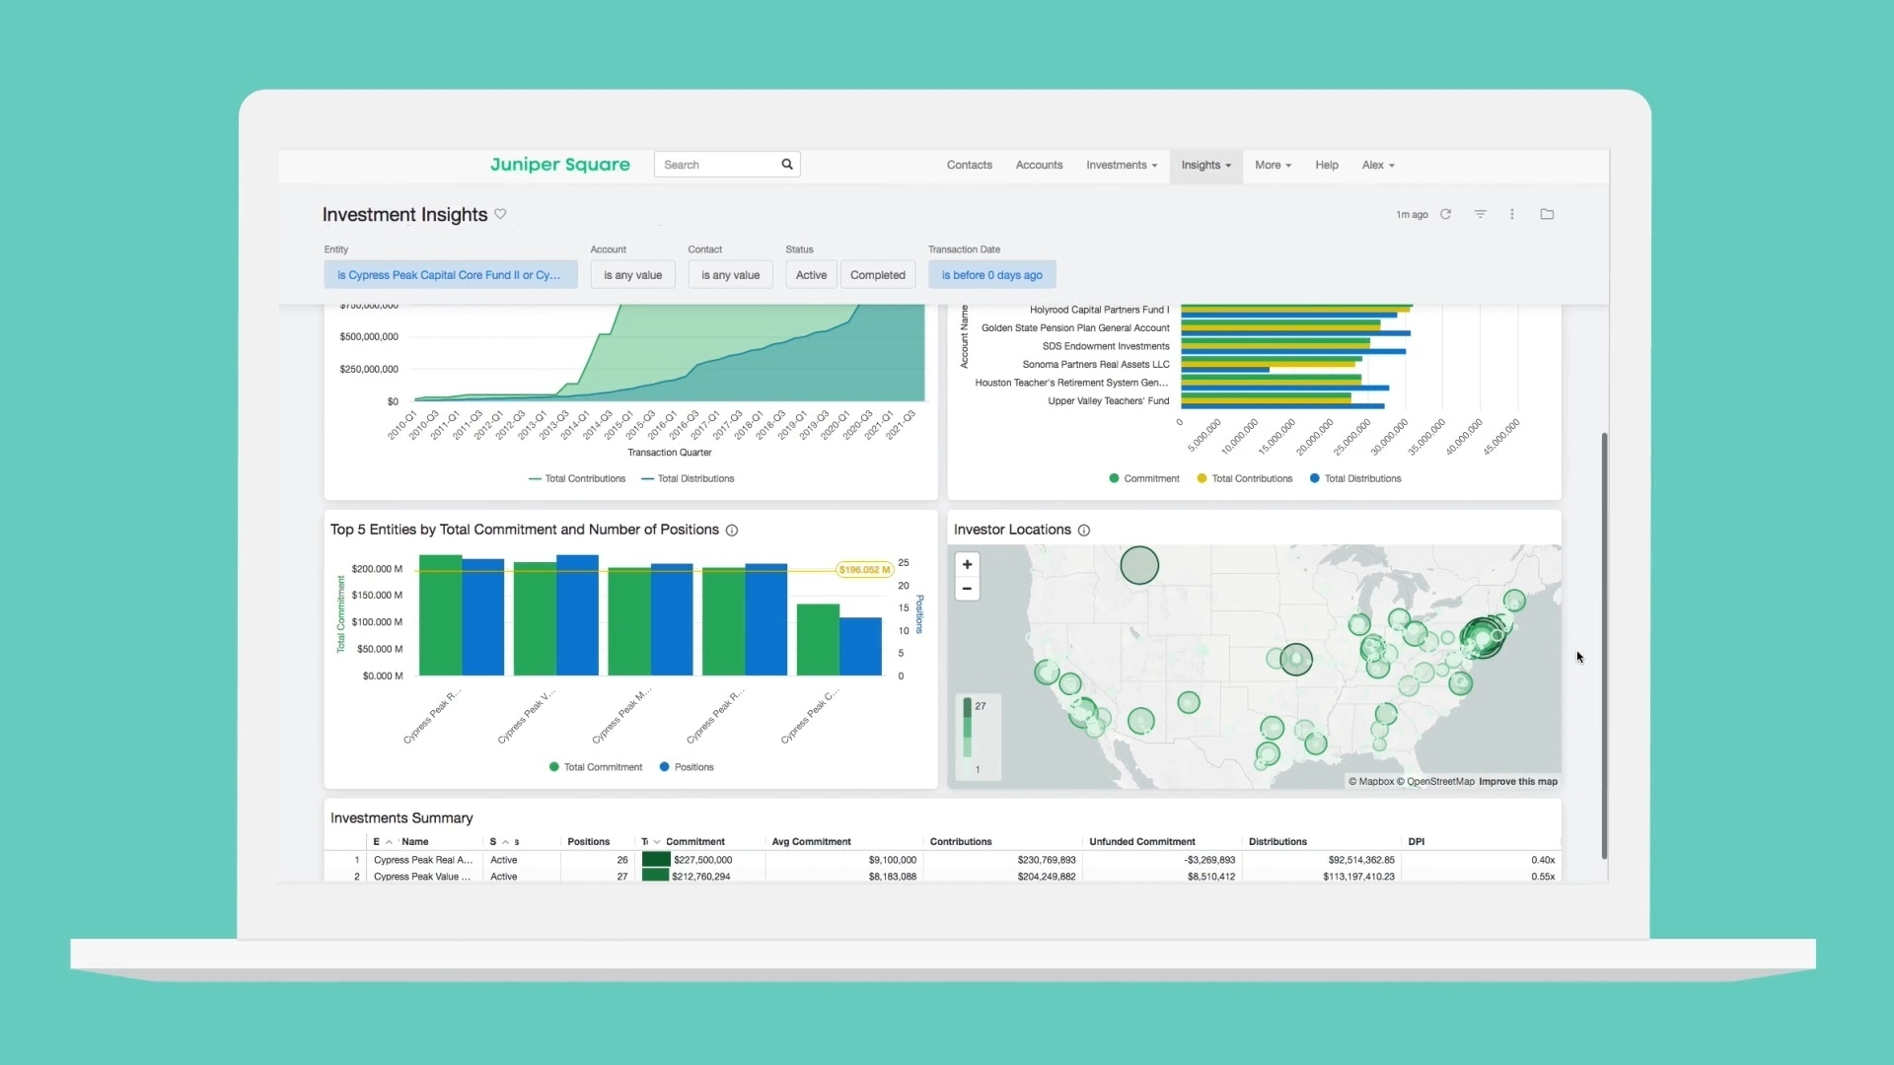Click the Improve this map link
The image size is (1894, 1065).
click(x=1517, y=782)
